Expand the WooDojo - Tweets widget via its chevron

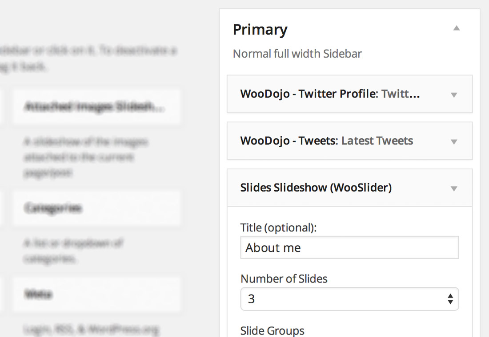tap(454, 141)
